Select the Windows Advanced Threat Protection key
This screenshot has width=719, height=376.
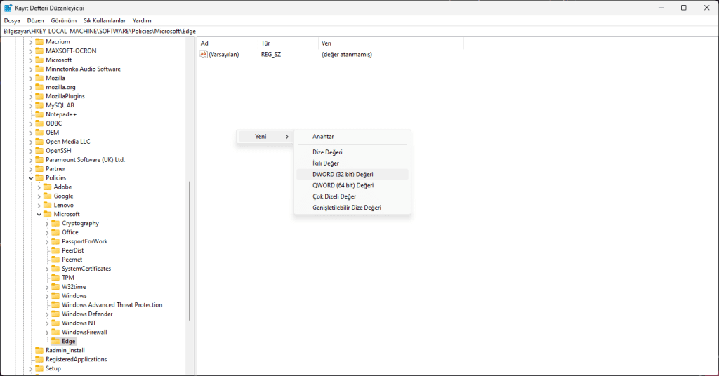(x=112, y=304)
